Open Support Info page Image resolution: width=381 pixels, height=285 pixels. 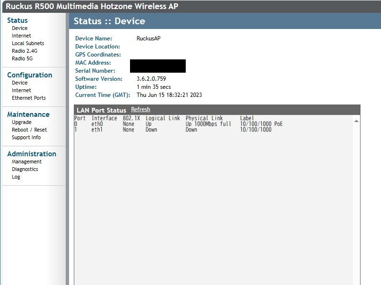pos(26,137)
